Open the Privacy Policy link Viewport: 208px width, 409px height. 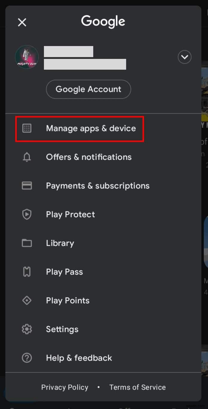click(x=65, y=387)
